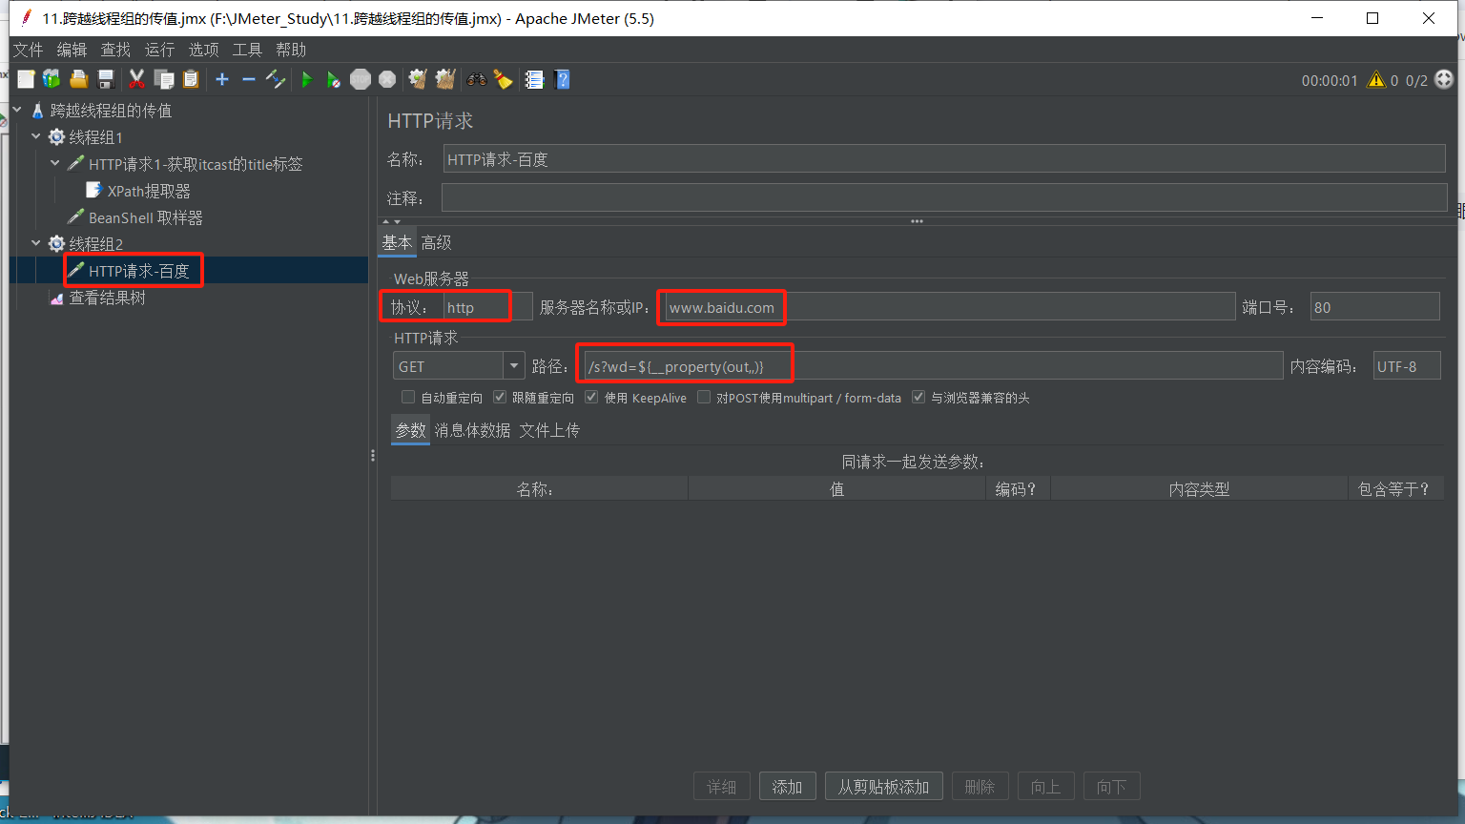
Task: Click the remote engine globe icon
Action: coord(1444,80)
